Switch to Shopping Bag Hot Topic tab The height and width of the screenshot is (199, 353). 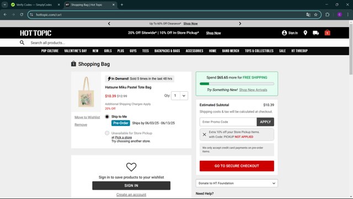coord(90,4)
